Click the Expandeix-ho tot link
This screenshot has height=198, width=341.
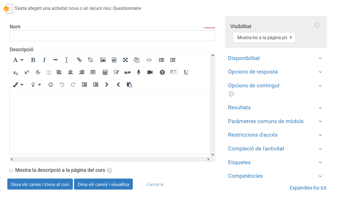308,188
